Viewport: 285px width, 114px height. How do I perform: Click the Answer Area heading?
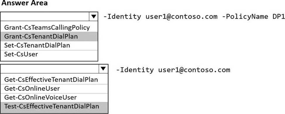point(25,3)
